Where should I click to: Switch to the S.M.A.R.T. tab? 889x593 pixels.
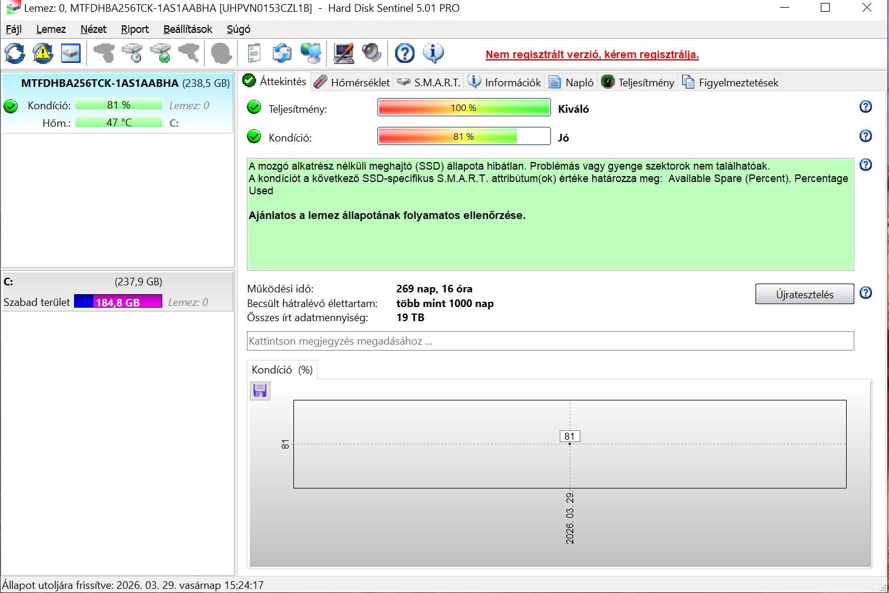tap(428, 82)
